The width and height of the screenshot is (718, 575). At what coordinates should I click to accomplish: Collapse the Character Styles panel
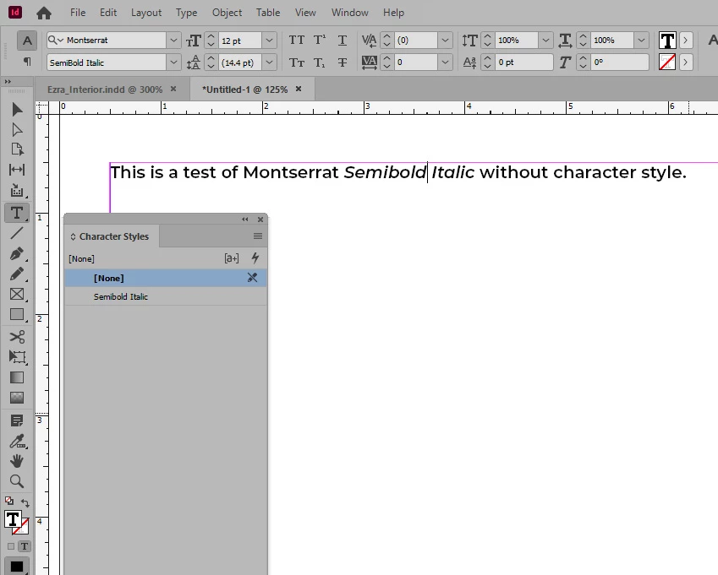(x=245, y=220)
